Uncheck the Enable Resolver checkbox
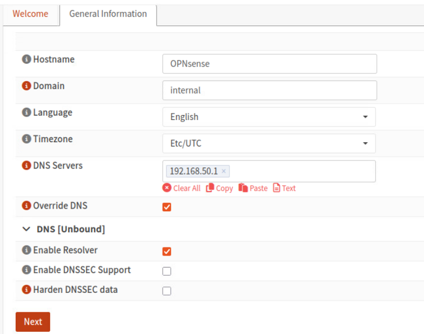424x334 pixels. 167,251
